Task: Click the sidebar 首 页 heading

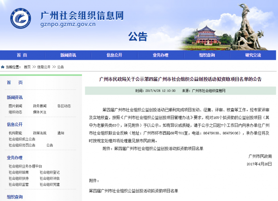Action: point(15,82)
